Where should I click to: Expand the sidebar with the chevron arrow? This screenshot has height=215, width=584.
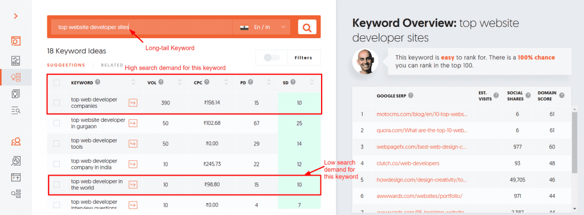pos(15,16)
